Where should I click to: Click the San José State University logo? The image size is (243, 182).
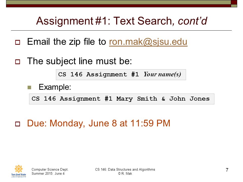coord(18,171)
